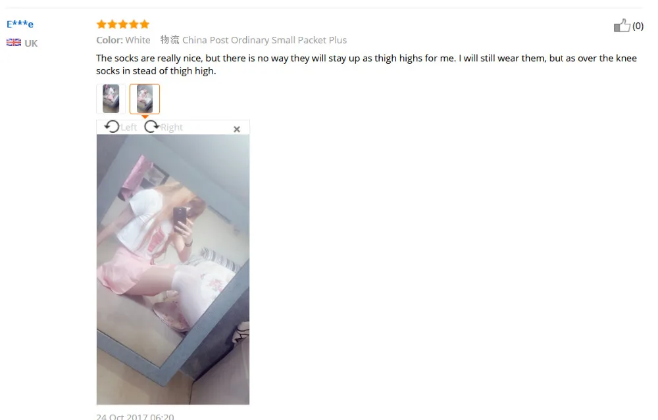Click the rotate right arrow icon
The height and width of the screenshot is (420, 658).
152,127
